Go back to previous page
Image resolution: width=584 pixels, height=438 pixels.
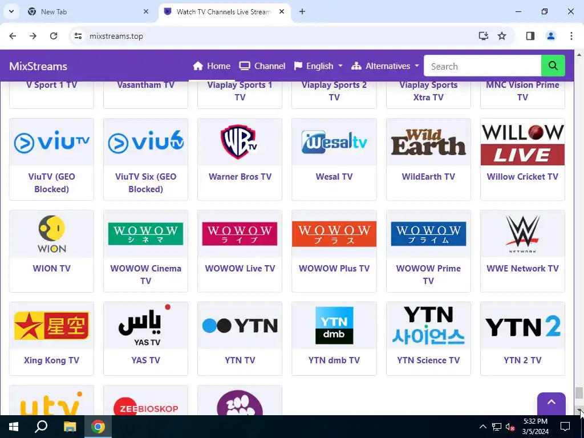coord(13,36)
